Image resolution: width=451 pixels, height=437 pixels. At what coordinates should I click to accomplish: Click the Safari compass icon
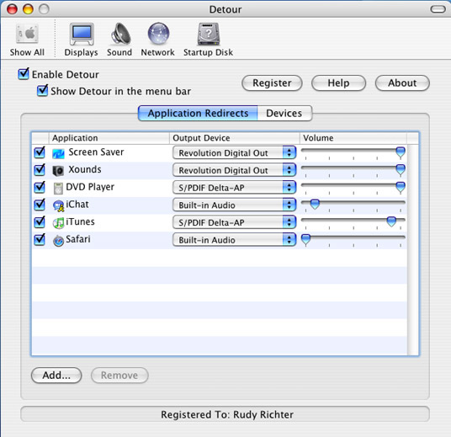(x=58, y=241)
